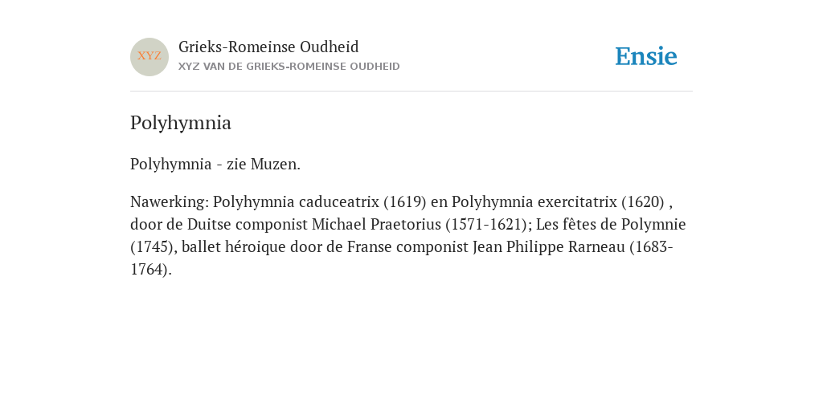Click the word Muzen in the definition
This screenshot has height=411, width=823.
276,164
